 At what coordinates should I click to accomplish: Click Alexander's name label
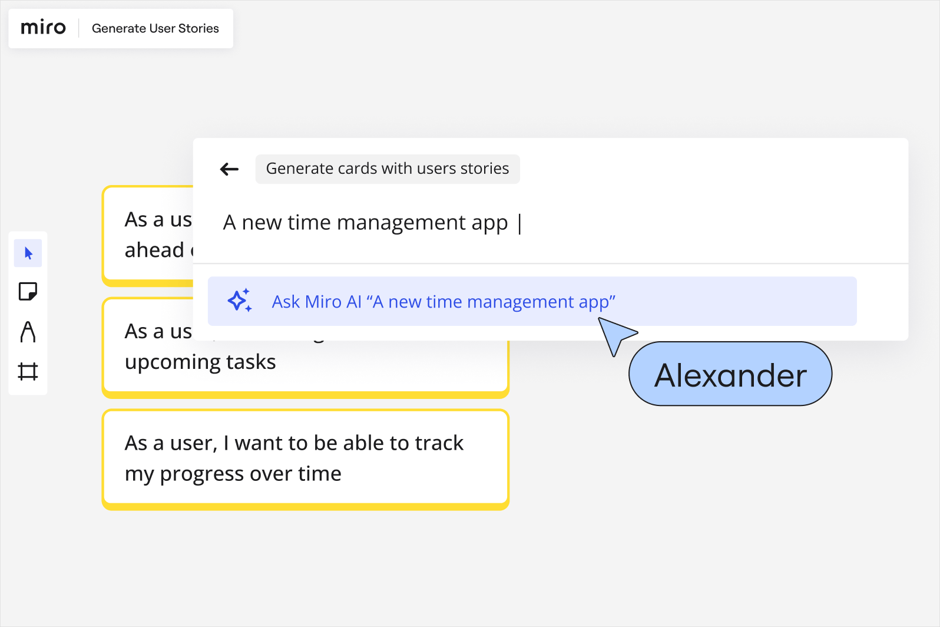(730, 374)
